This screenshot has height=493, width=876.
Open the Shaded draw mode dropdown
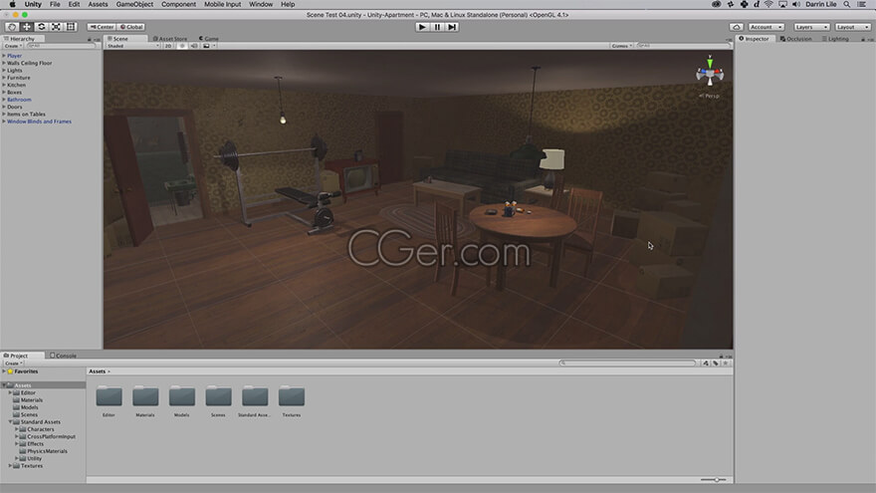(x=133, y=46)
